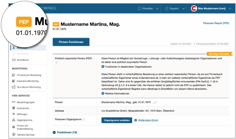Click the pencil edit icon next to birthdate
Screen dimensions: 236x139
pyautogui.click(x=155, y=102)
